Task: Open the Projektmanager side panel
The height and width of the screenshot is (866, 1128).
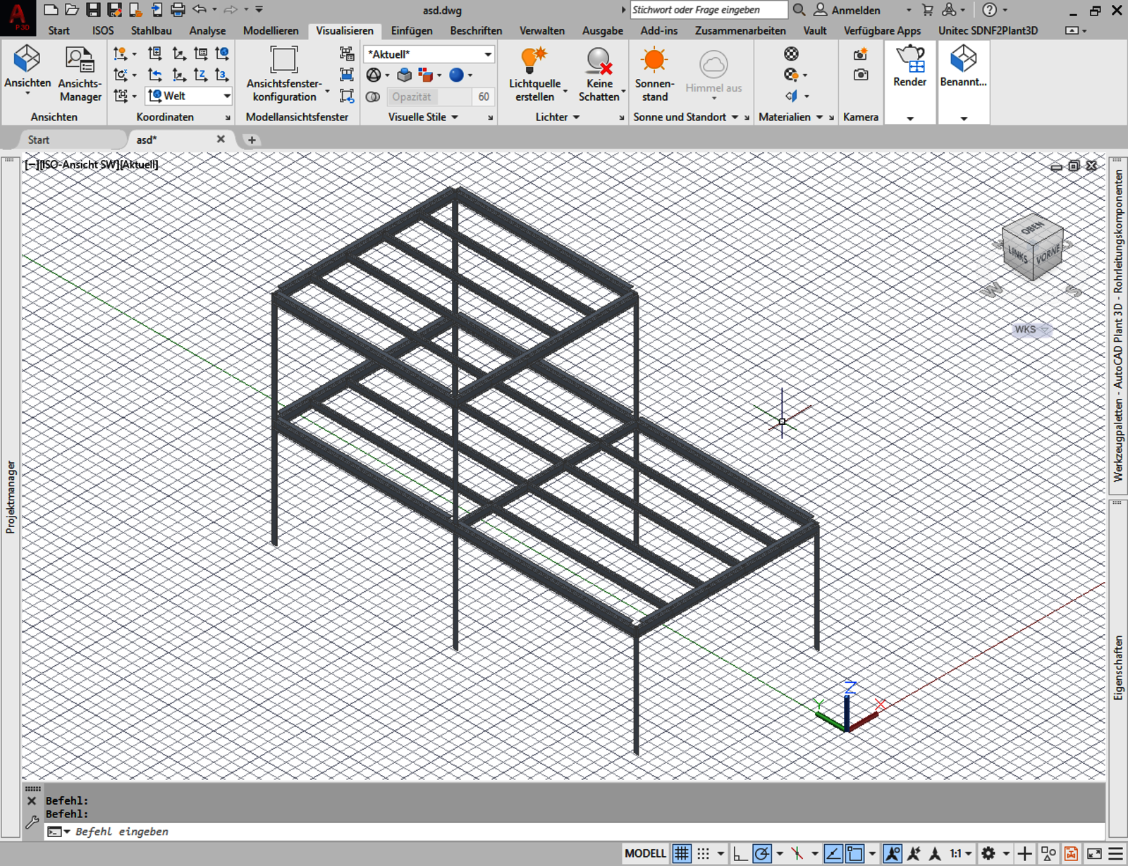Action: pyautogui.click(x=10, y=497)
